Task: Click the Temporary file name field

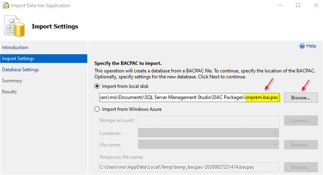Action: pos(189,167)
